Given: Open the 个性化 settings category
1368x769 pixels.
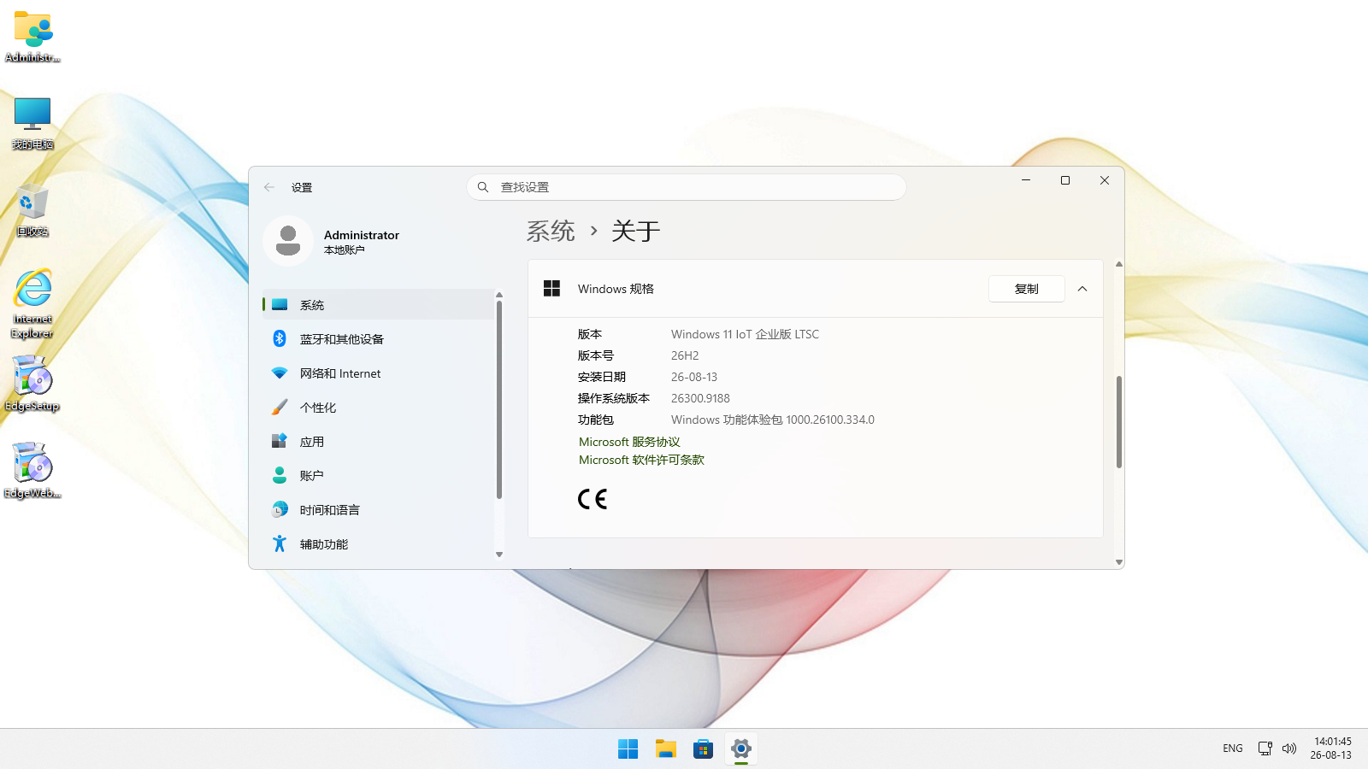Looking at the screenshot, I should [x=378, y=408].
